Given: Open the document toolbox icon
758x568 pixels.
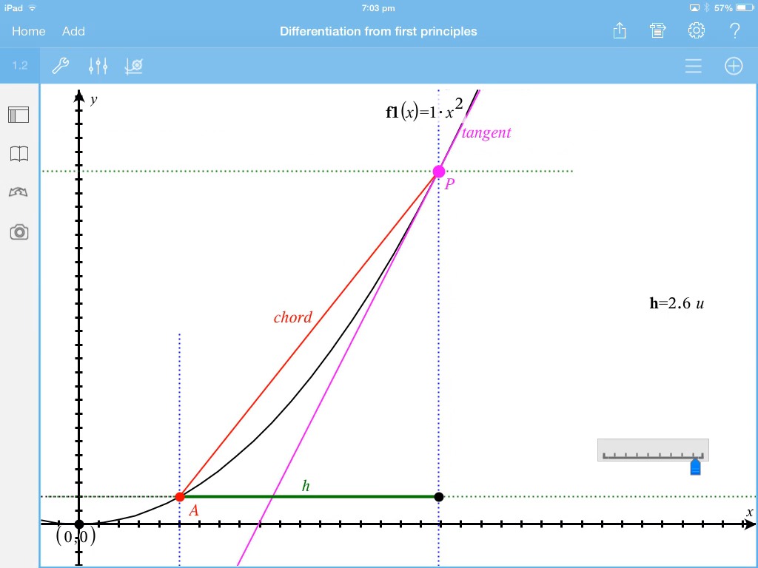Looking at the screenshot, I should coord(657,31).
